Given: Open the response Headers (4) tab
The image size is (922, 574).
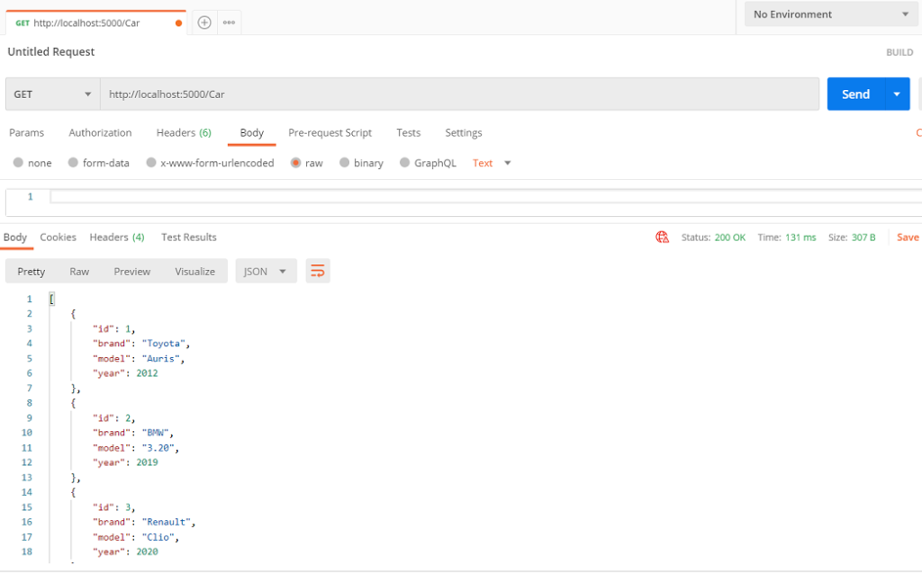Looking at the screenshot, I should pos(117,238).
